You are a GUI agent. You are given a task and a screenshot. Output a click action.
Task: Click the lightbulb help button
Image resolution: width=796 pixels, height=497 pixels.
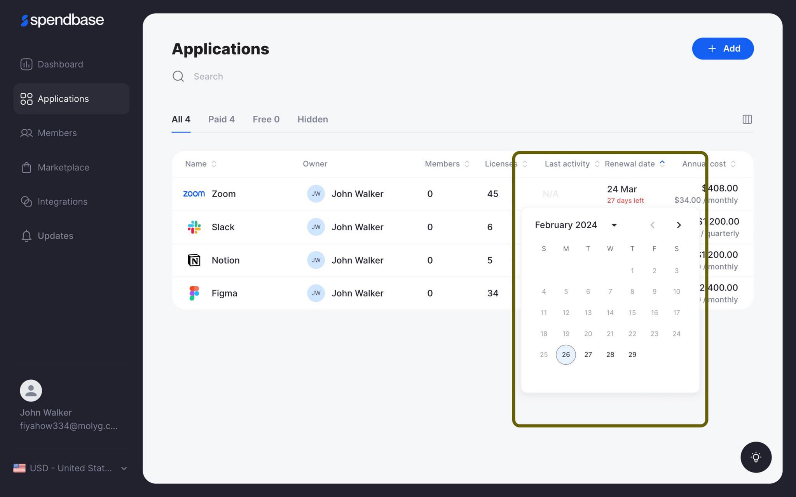click(x=756, y=457)
